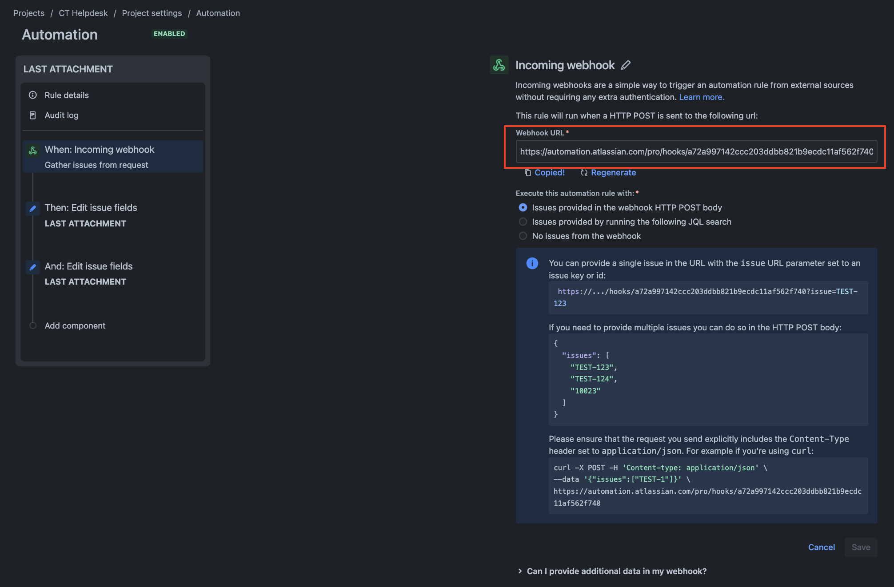Click webhook icon next to When: Incoming webhook

click(33, 151)
